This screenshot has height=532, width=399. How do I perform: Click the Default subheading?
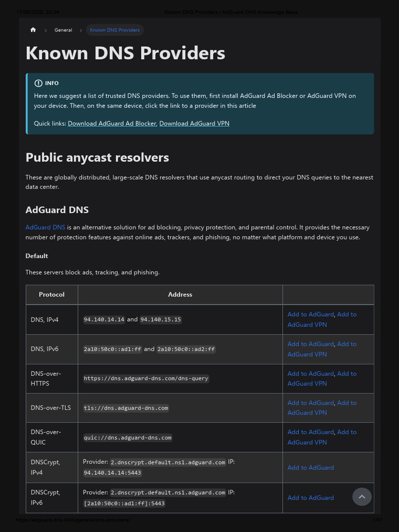[37, 256]
